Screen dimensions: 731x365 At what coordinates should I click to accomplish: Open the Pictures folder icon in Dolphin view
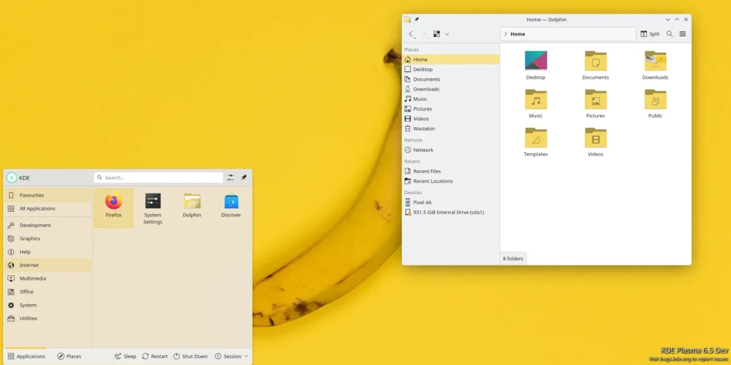click(x=595, y=103)
